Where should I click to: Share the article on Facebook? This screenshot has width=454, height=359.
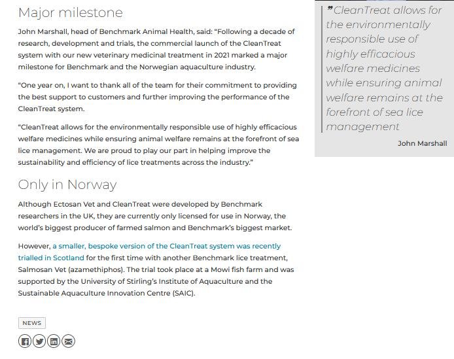click(x=25, y=341)
